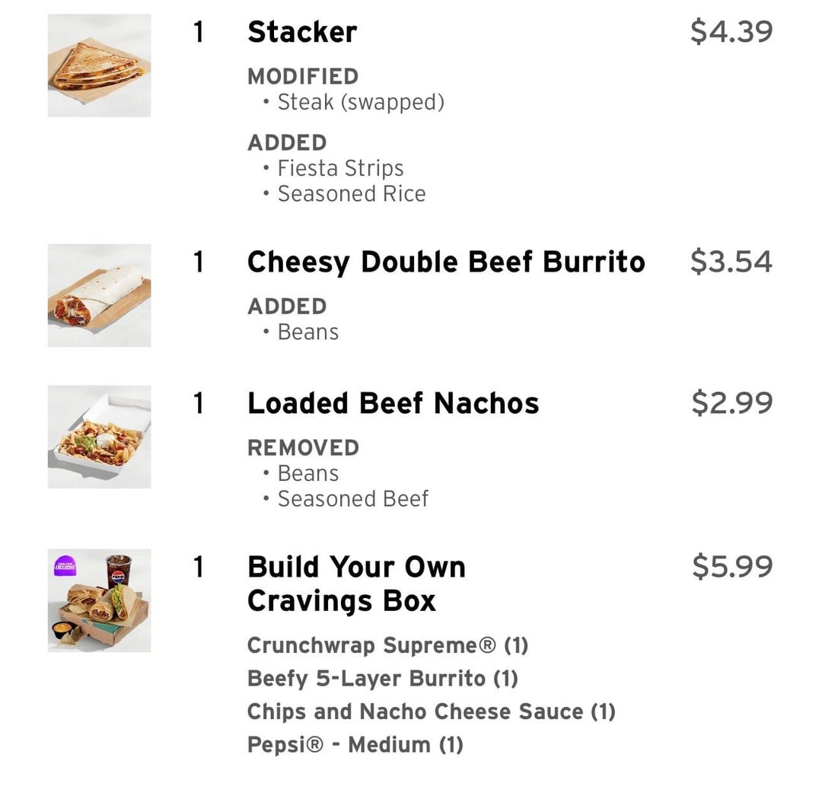
Task: Click Beefy 5-Layer Burrito box item
Action: point(383,679)
